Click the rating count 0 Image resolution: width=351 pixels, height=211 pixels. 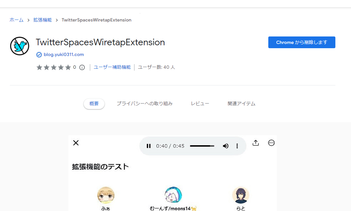click(75, 67)
